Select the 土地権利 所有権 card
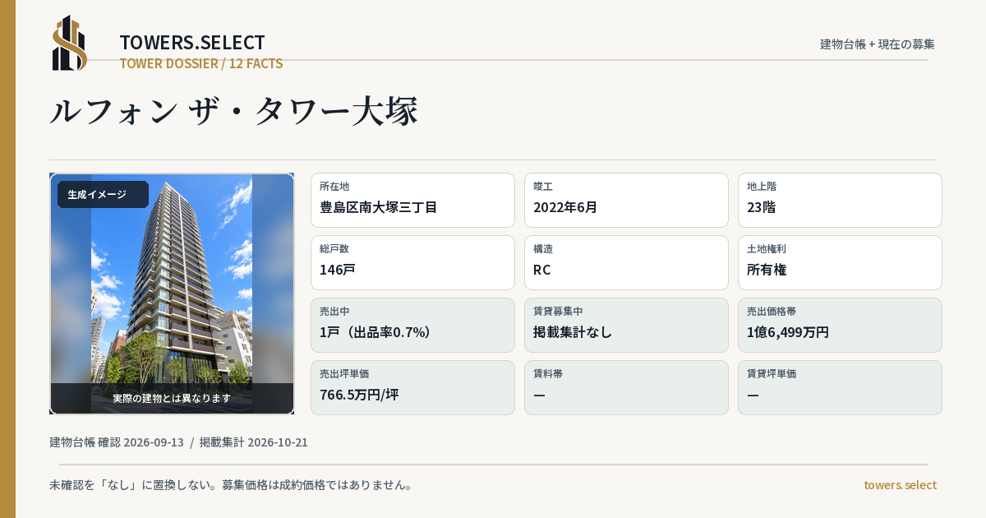Viewport: 986px width, 518px height. click(840, 262)
